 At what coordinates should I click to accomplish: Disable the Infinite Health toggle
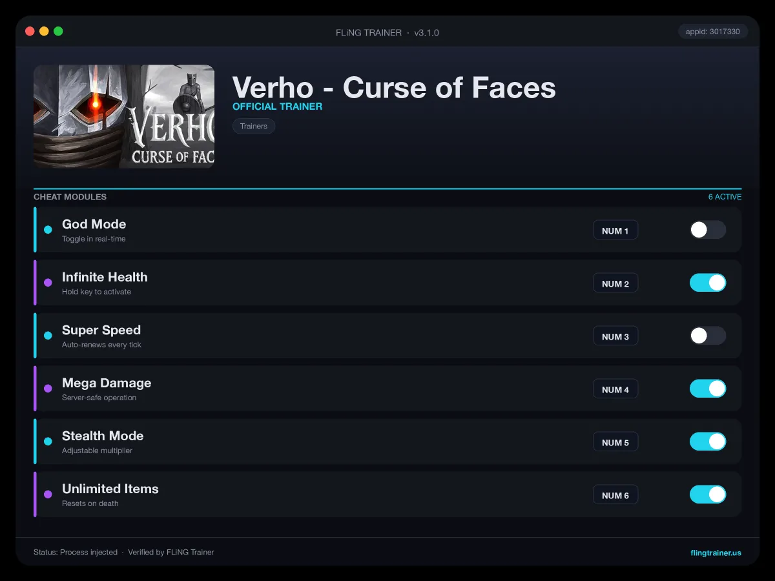point(708,283)
